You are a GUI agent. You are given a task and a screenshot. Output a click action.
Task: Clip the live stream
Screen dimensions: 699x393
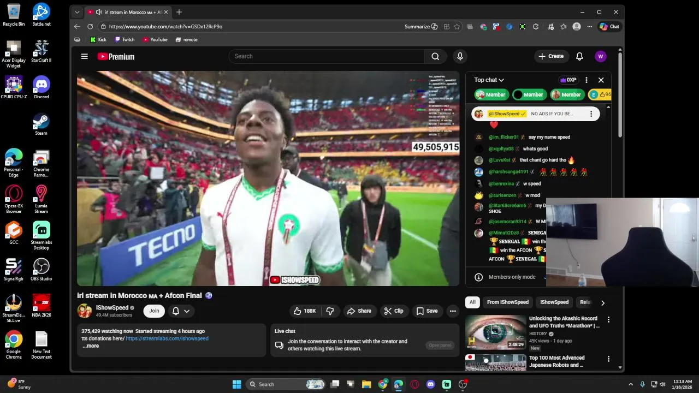(394, 311)
